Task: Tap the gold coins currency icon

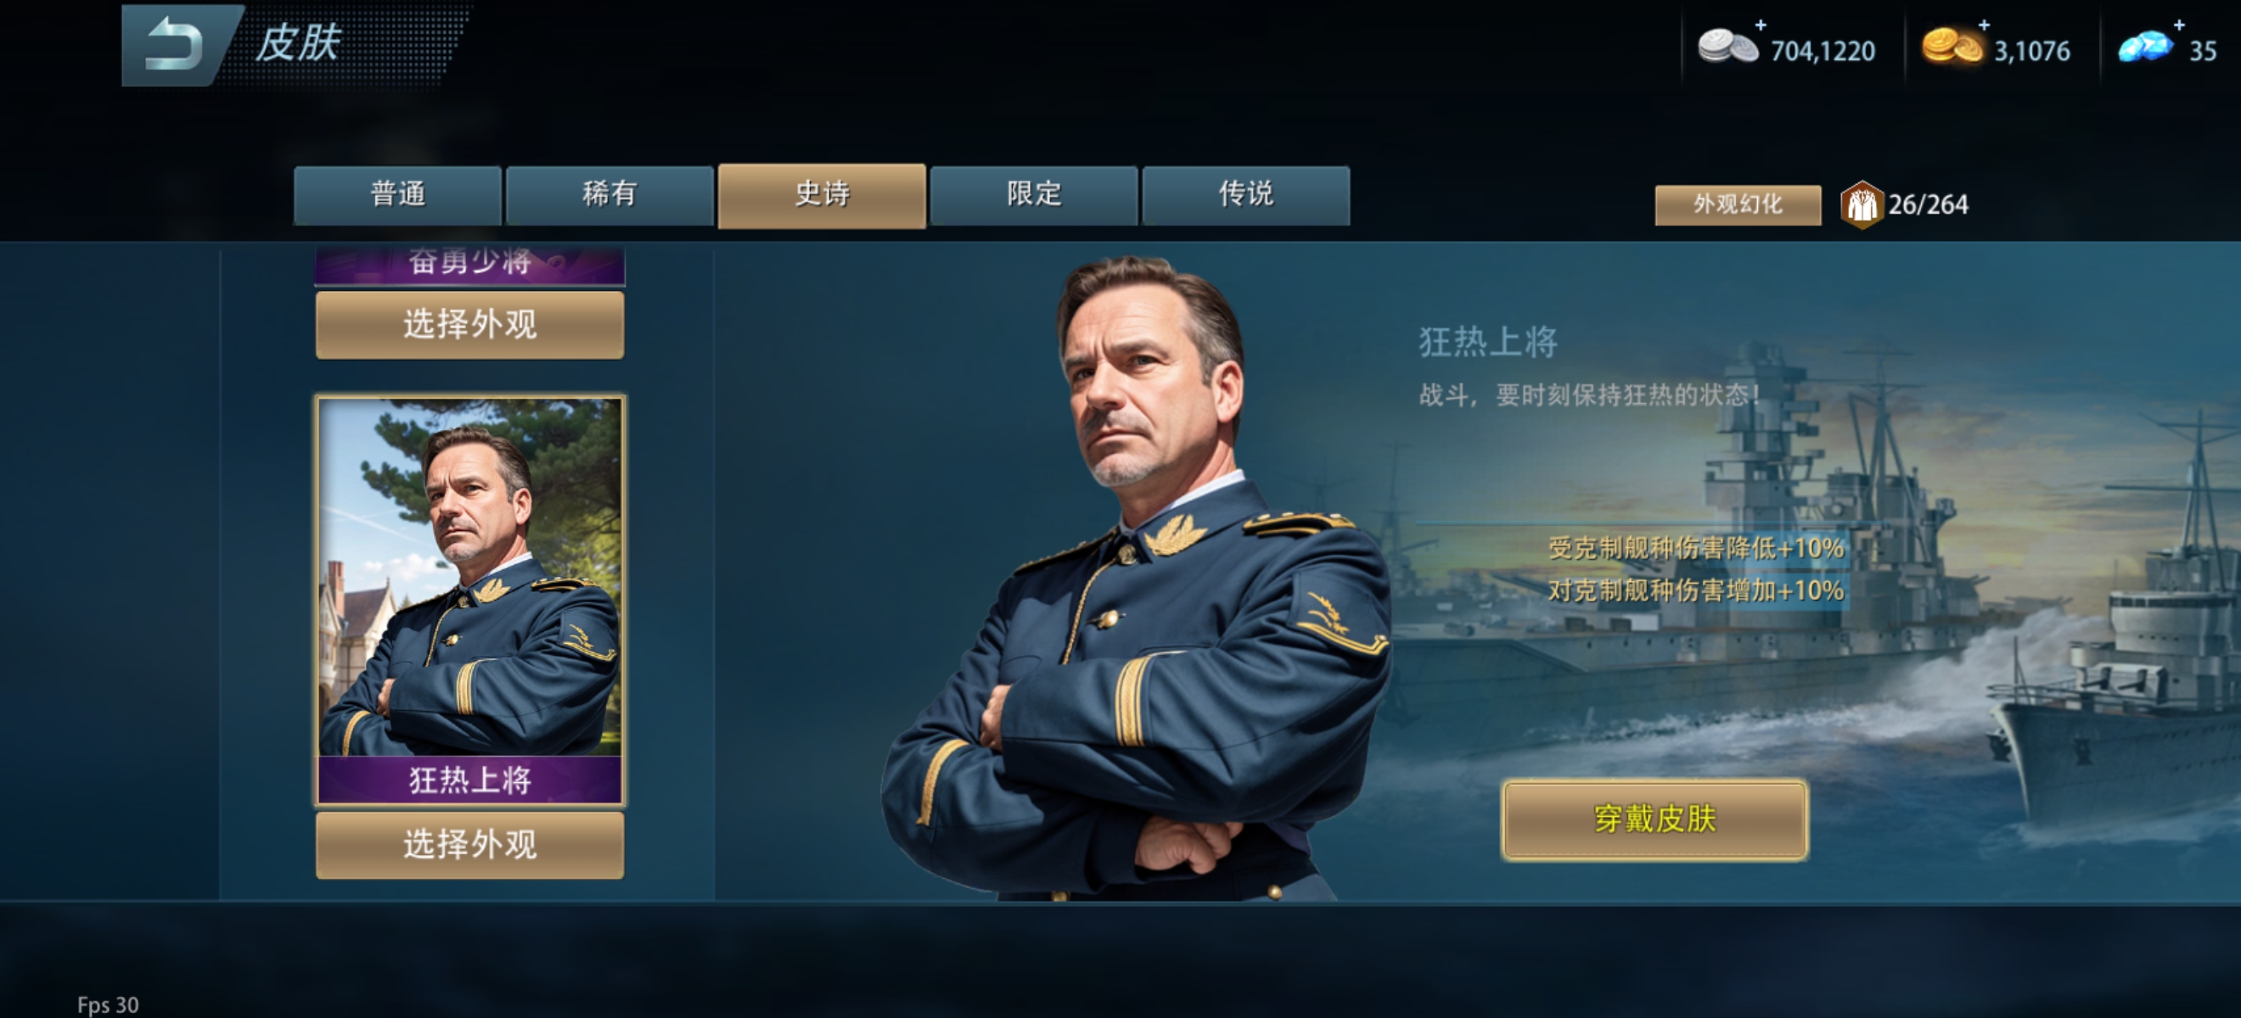Action: [x=1952, y=46]
